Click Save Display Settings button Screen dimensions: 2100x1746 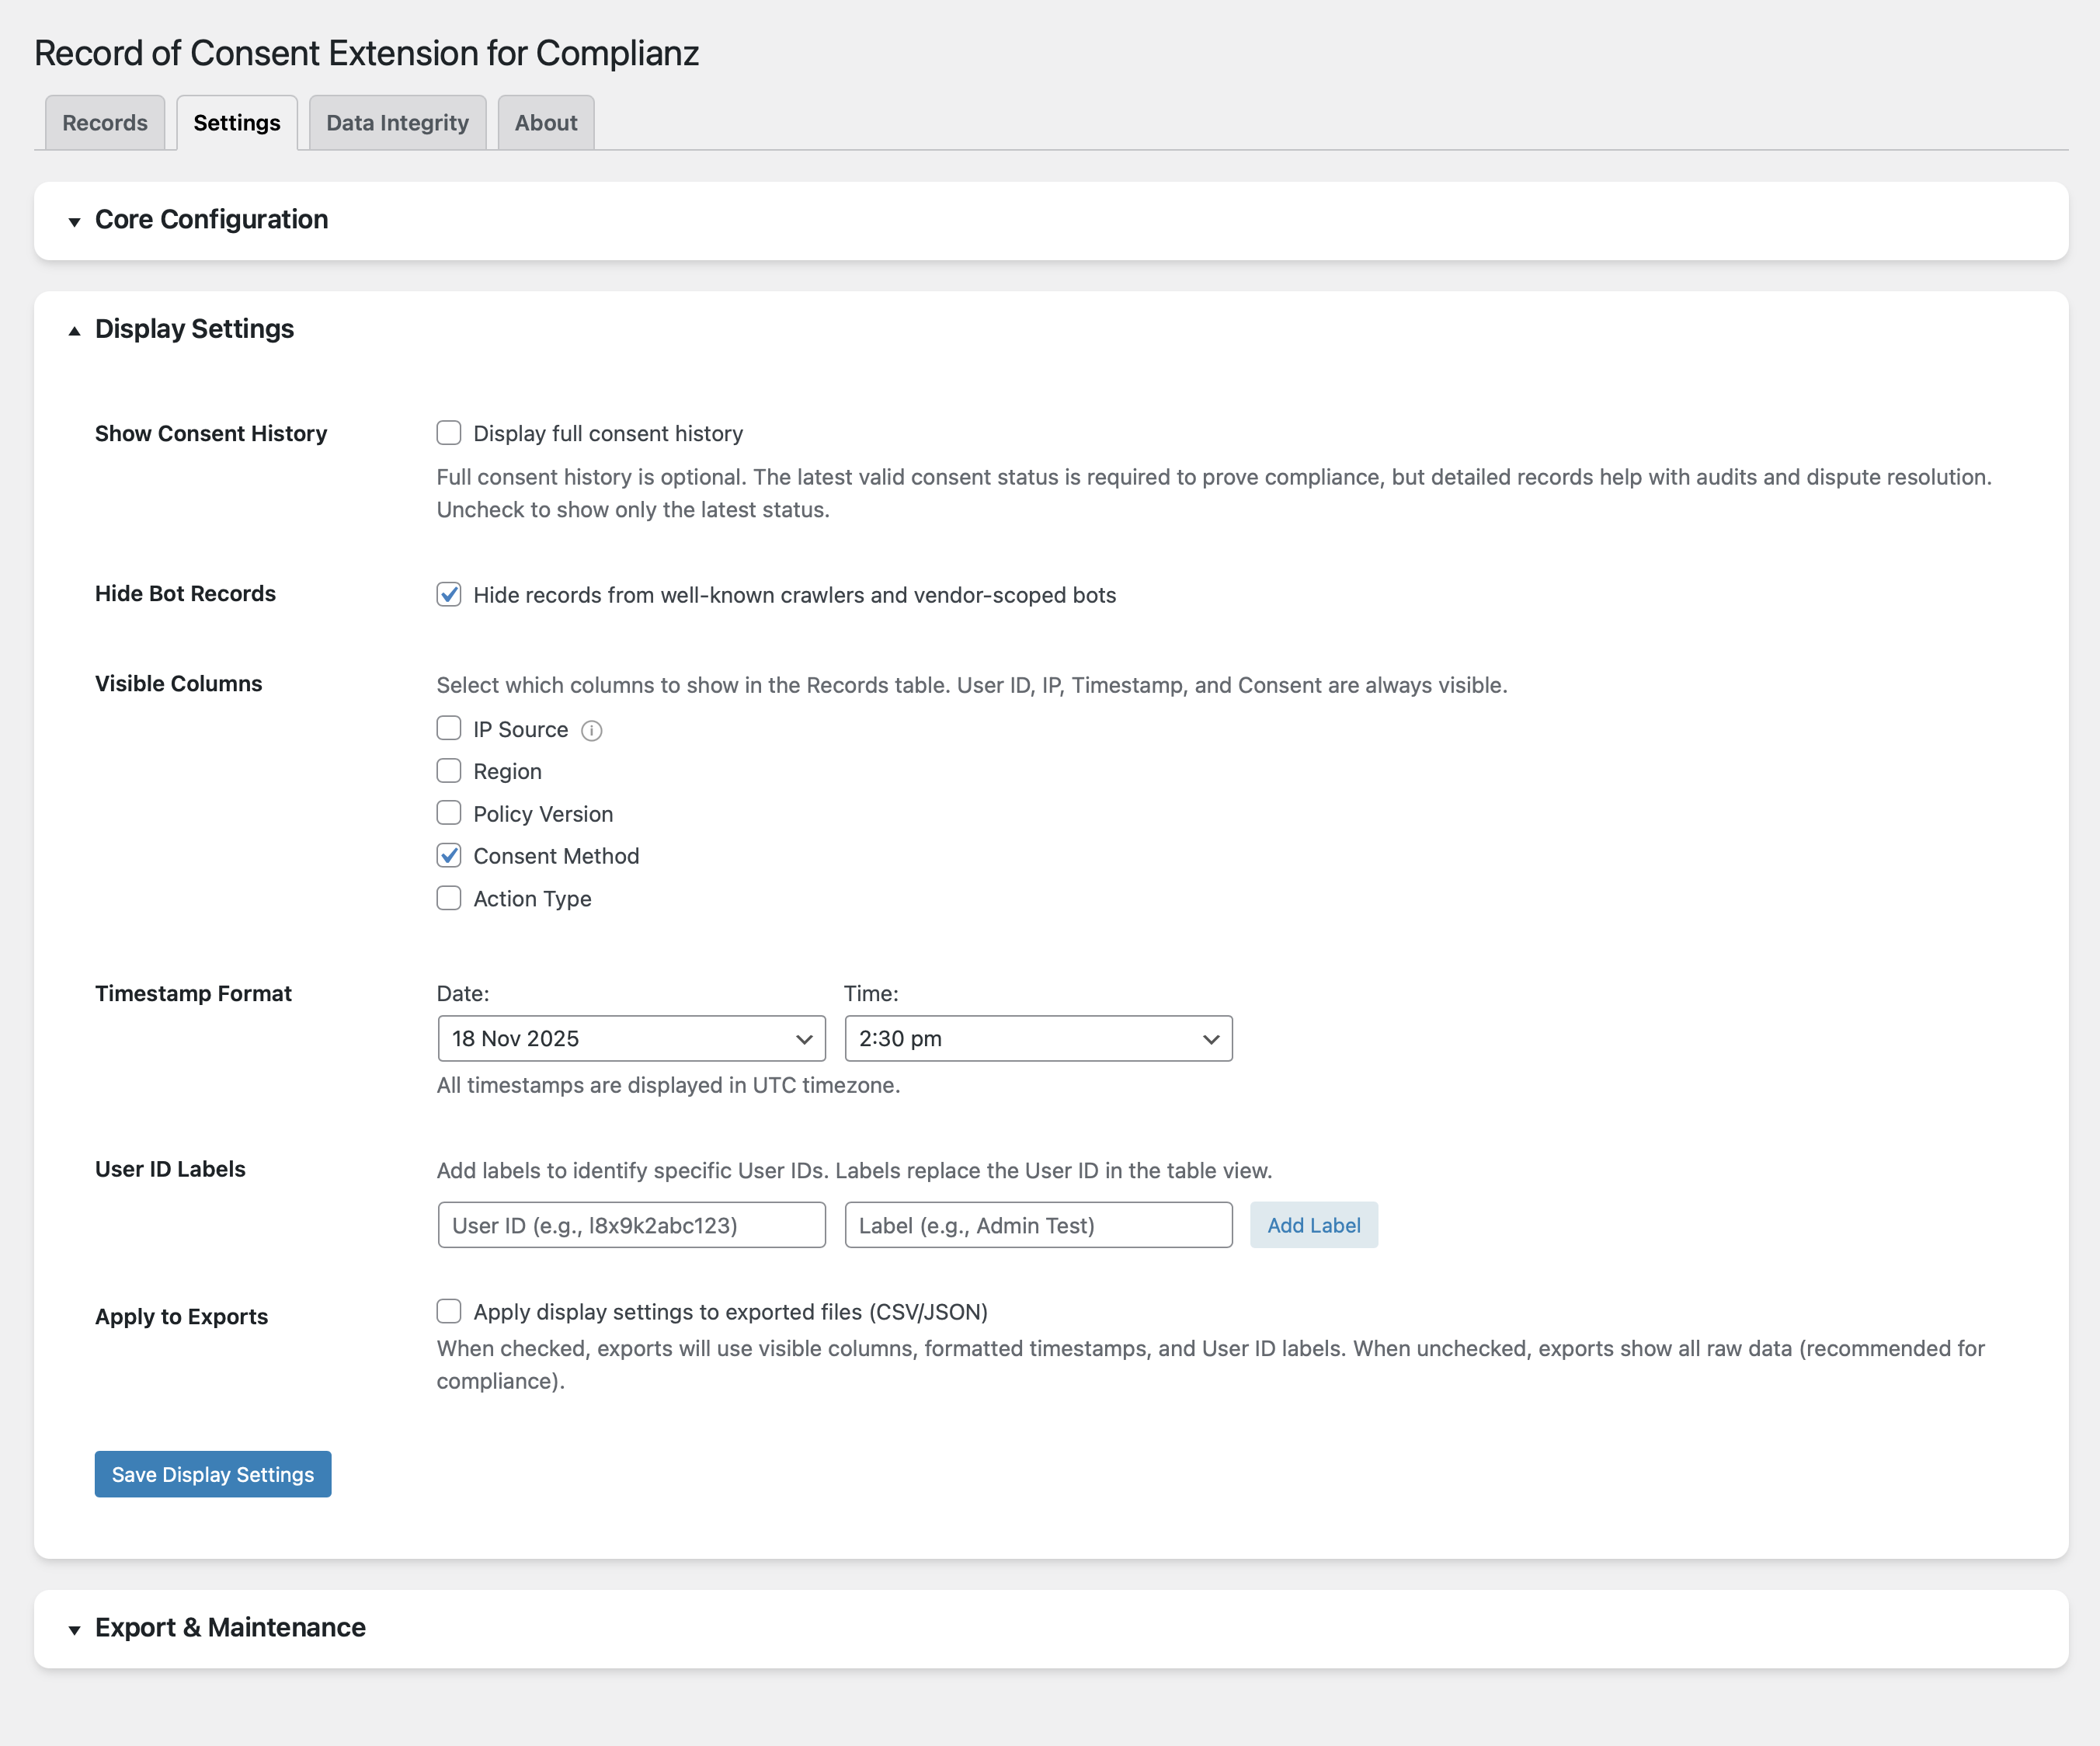pyautogui.click(x=213, y=1474)
